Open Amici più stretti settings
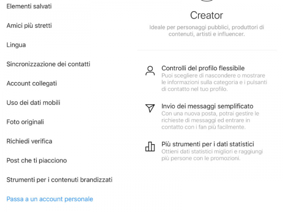283x212 pixels. tap(29, 25)
